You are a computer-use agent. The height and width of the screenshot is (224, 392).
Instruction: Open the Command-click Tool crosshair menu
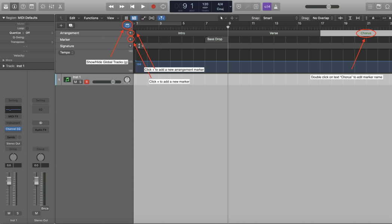pyautogui.click(x=234, y=18)
